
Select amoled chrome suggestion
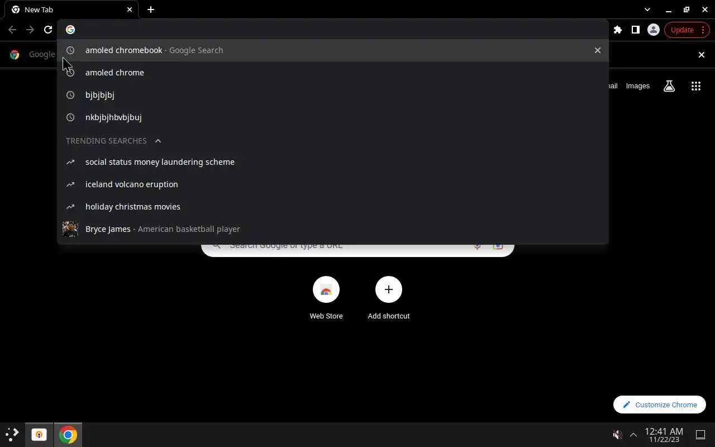(333, 73)
